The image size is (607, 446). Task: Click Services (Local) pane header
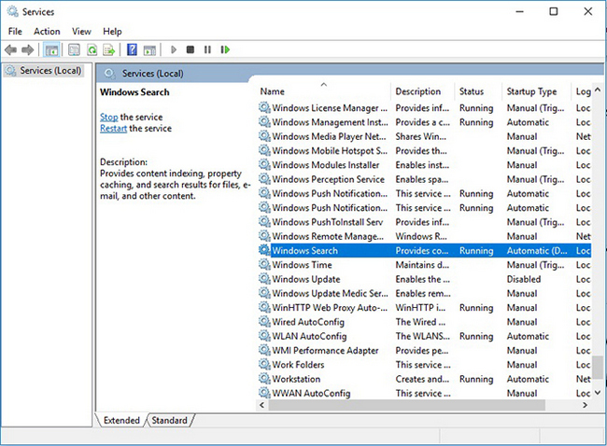coord(153,74)
